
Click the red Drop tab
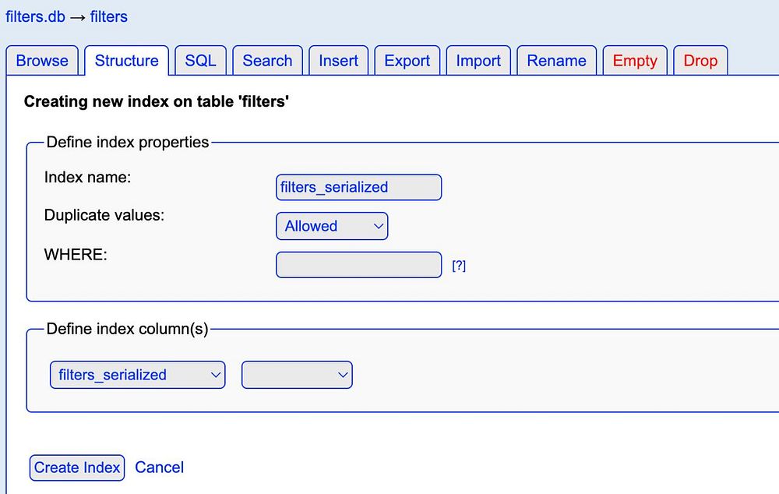pos(700,61)
